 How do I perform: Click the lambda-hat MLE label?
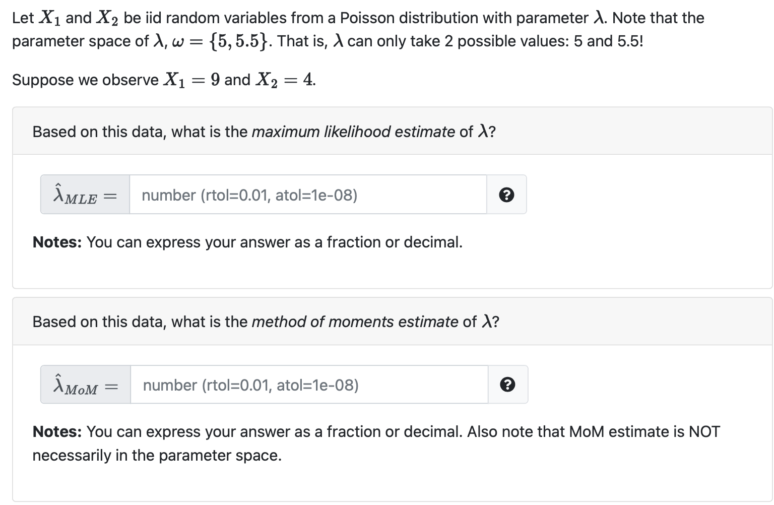85,195
